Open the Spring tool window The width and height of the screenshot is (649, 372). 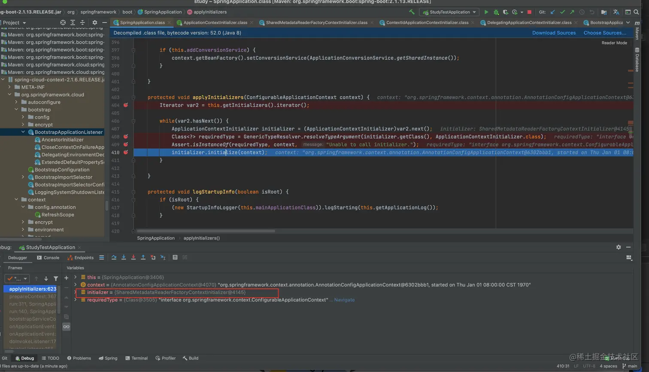[x=108, y=358]
